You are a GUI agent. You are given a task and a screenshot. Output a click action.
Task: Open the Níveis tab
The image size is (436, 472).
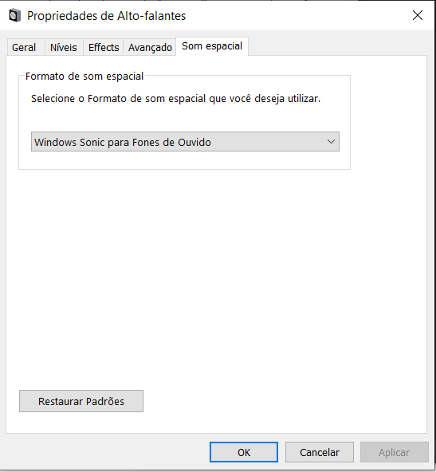click(x=64, y=47)
